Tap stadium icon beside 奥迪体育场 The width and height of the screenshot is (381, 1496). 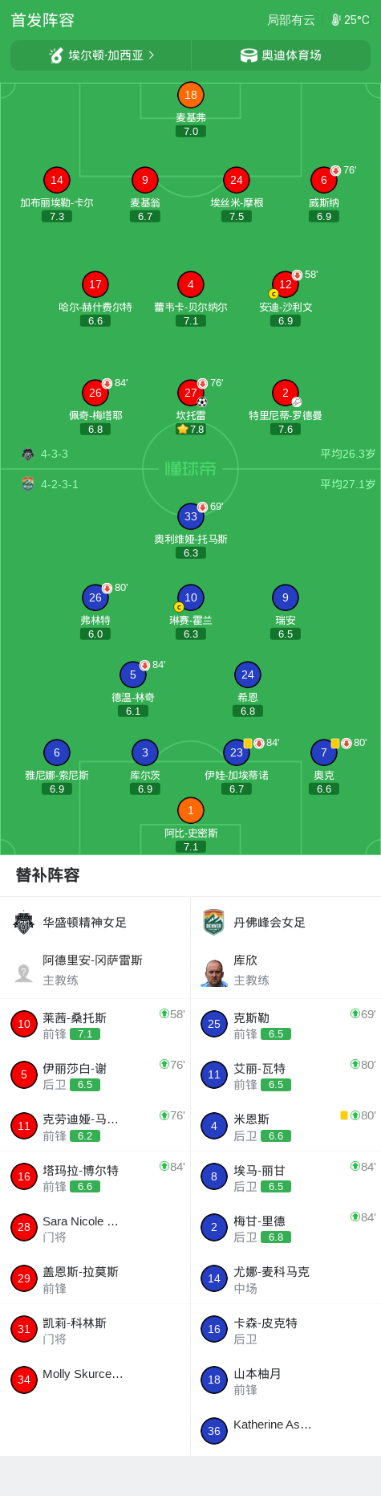coord(249,55)
